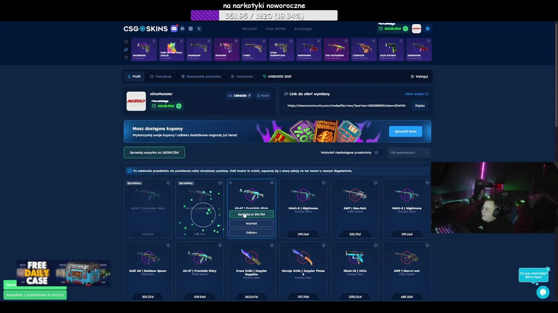Open the Free Daily Case banner

click(64, 273)
